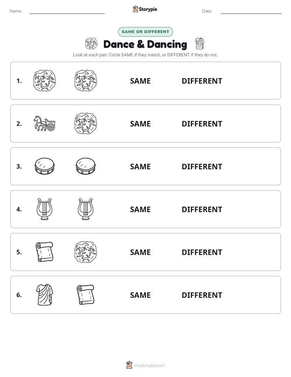Screen dimensions: 291x377
Task: Choose DIFFERENT for pair number 5
Action: click(202, 252)
